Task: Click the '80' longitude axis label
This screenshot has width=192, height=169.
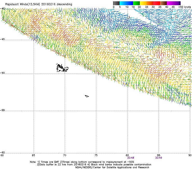Action: (127, 155)
